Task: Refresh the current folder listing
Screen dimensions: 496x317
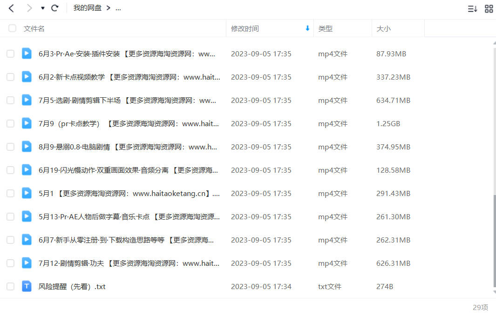Action: click(55, 8)
